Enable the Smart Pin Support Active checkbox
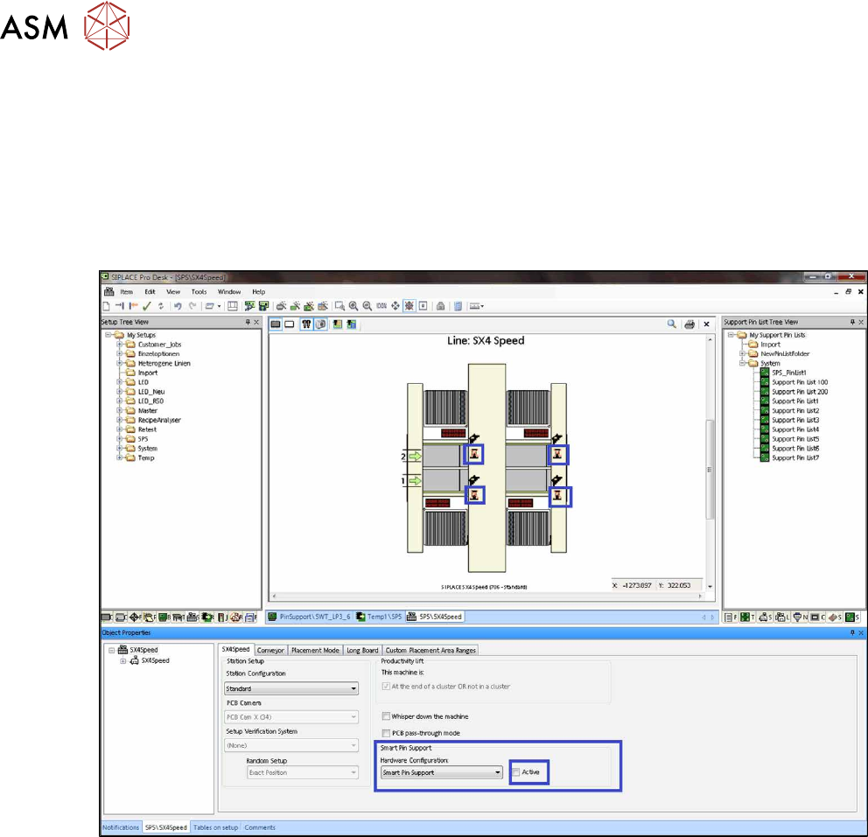 coord(516,771)
